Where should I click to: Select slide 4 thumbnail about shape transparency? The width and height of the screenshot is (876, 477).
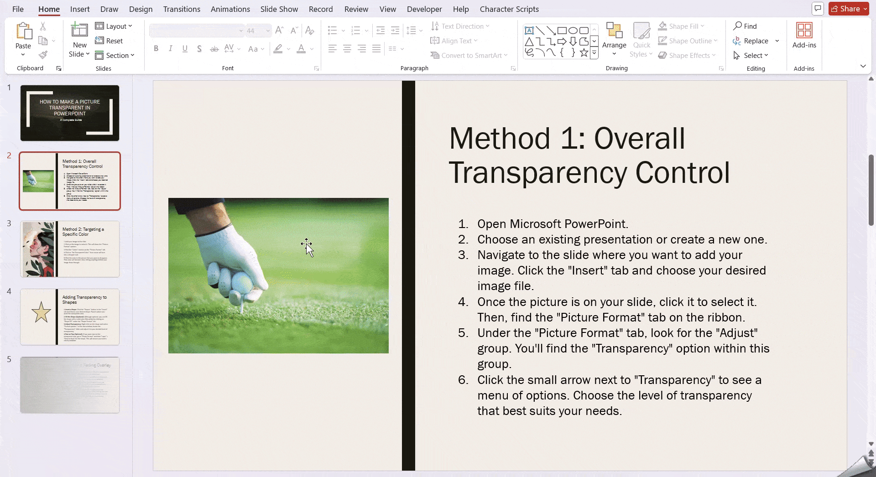[x=69, y=316]
